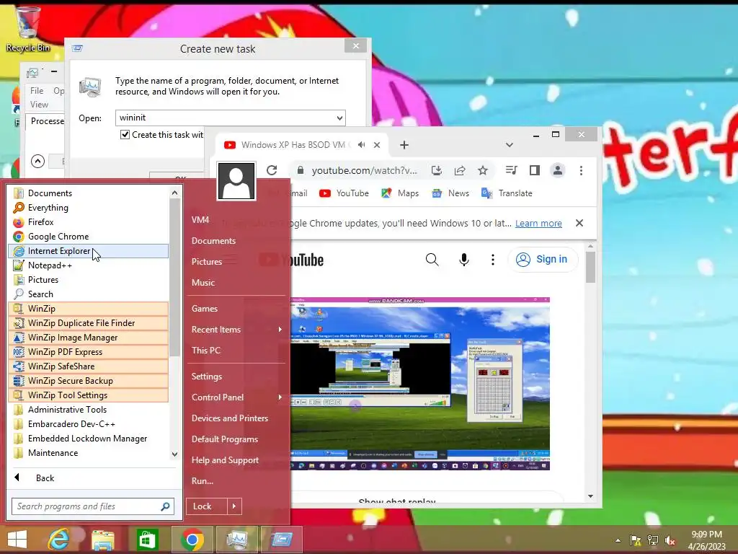Screen dimensions: 738x554
Task: Open Run... from the Start menu
Action: point(203,481)
